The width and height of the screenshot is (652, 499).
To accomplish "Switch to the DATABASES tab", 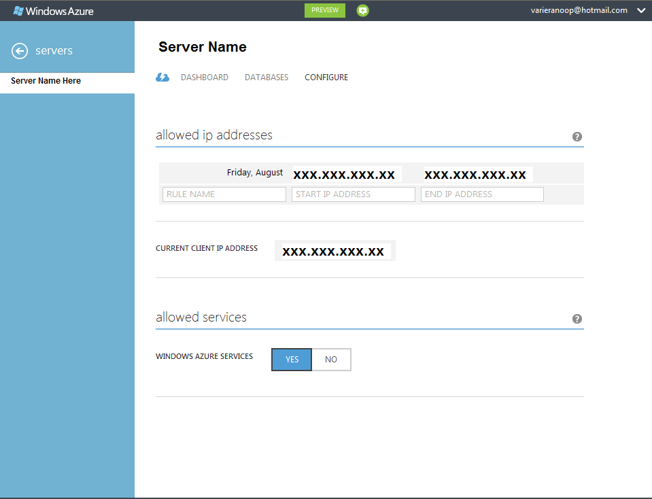I will click(x=267, y=78).
